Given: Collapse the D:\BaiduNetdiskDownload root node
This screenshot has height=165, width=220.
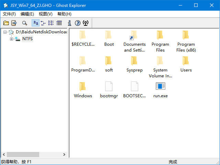Looking at the screenshot, I should (x=5, y=32).
